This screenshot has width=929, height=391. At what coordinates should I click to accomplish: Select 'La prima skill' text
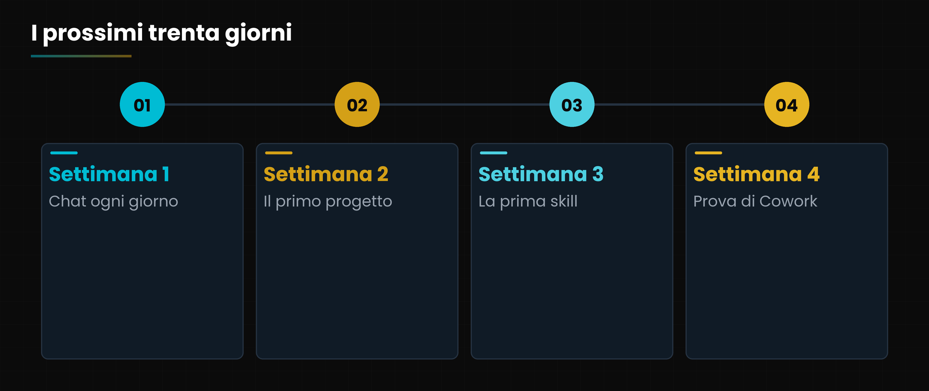(x=528, y=201)
